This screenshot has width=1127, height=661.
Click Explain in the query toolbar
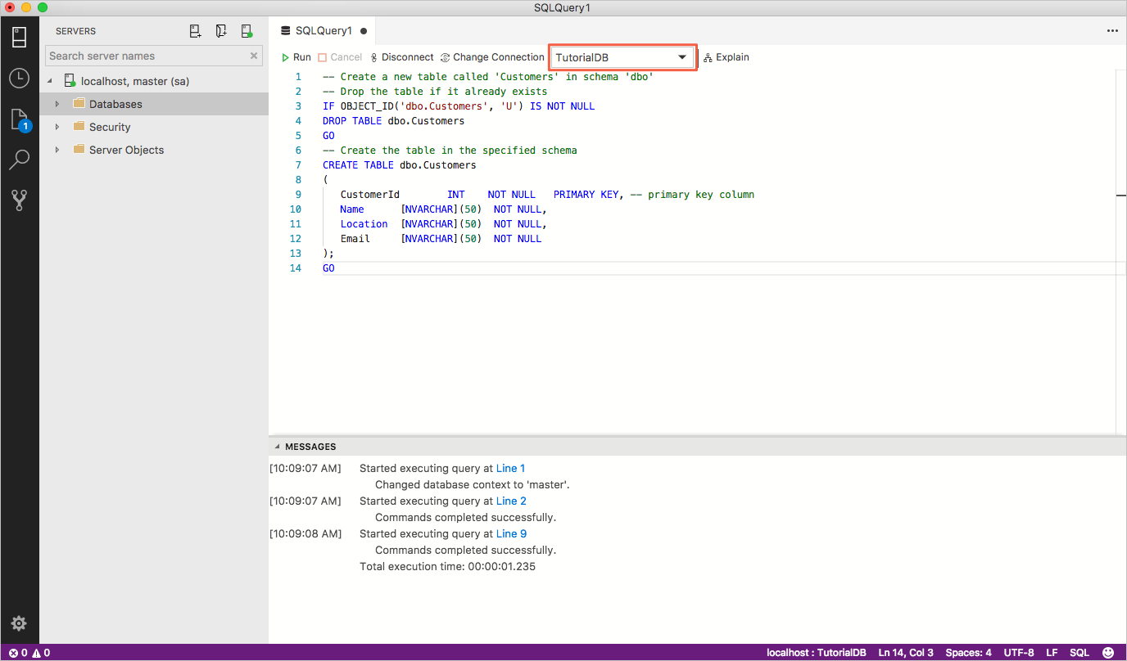pos(726,57)
